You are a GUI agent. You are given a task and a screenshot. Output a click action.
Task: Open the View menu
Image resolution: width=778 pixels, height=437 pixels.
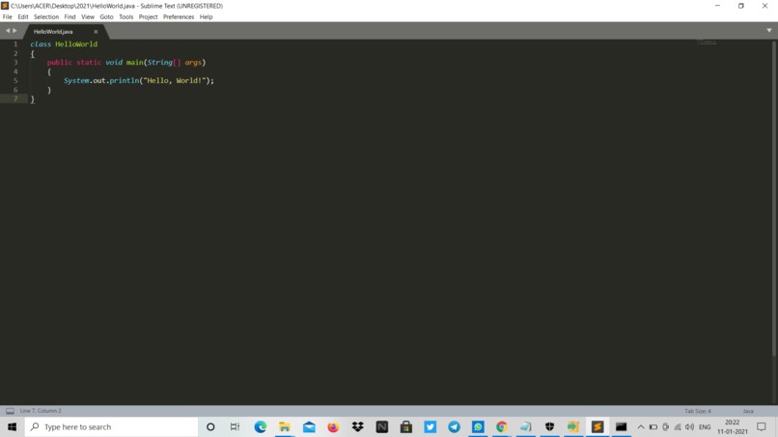(88, 16)
